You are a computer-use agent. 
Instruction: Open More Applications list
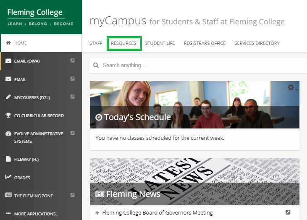37,214
